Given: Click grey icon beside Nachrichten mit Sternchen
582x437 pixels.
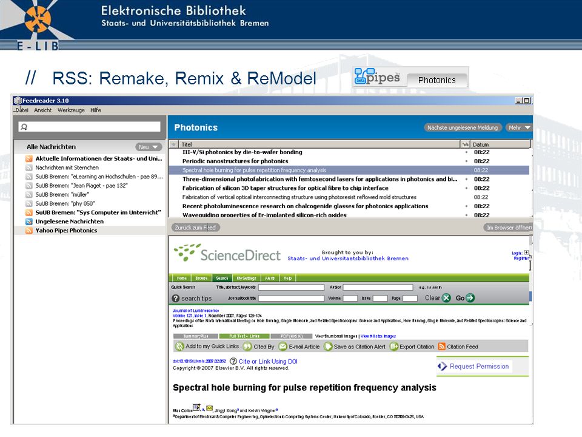Looking at the screenshot, I should tap(29, 168).
